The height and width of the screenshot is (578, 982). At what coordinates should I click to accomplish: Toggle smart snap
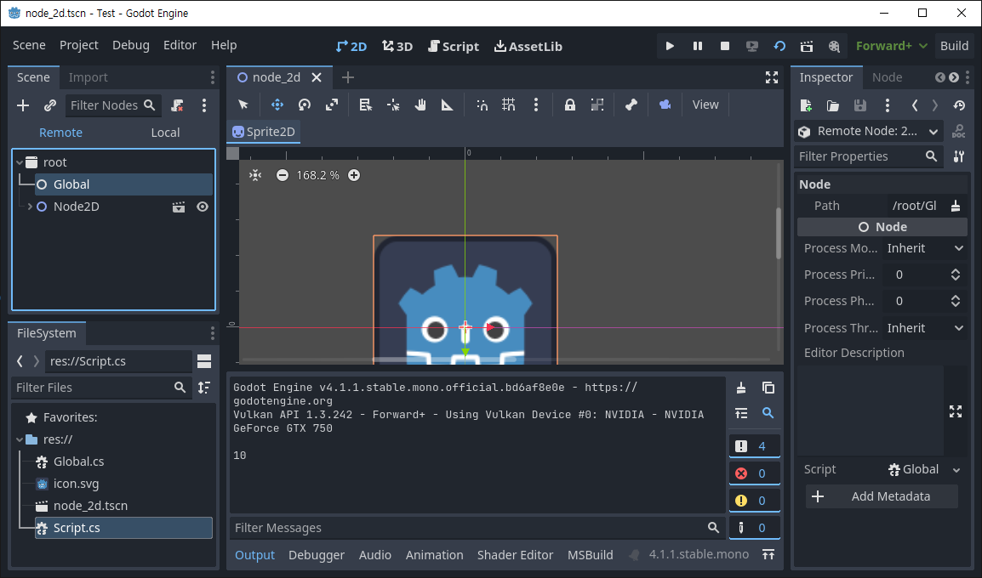[482, 105]
